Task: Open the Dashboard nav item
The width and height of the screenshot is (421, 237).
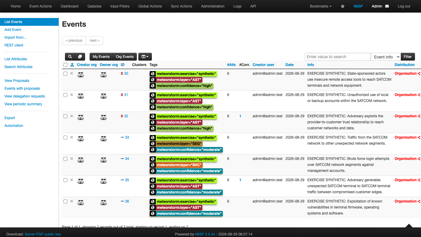Action: 69,6
